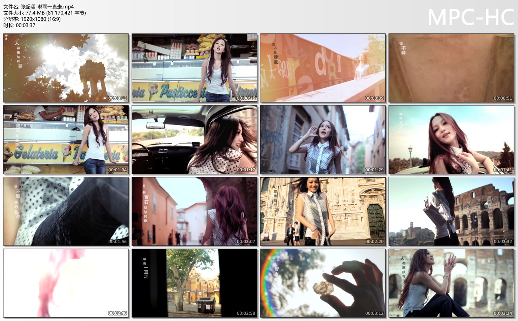This screenshot has width=518, height=321.
Task: Open the graffiti wall thumbnail at 00:00:39
Action: (x=323, y=68)
